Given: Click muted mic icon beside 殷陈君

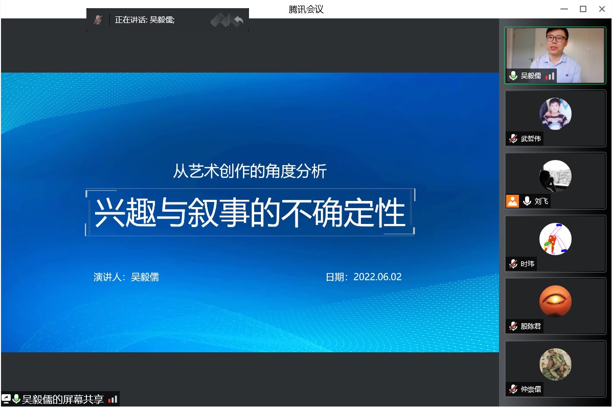Looking at the screenshot, I should click(513, 326).
